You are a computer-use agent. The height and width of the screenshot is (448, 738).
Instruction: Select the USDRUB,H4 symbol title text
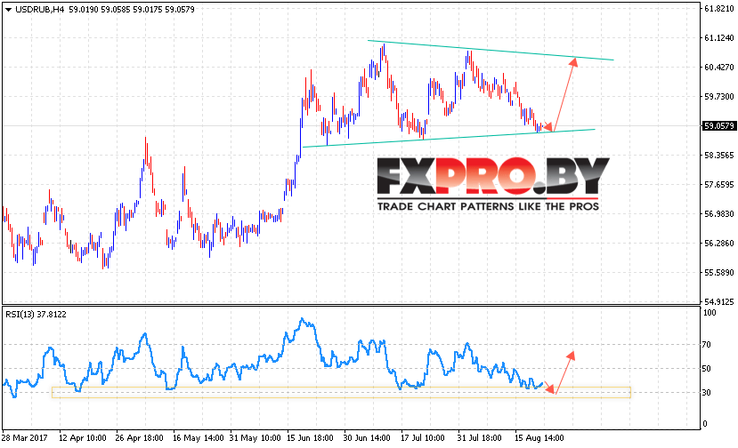(x=40, y=10)
